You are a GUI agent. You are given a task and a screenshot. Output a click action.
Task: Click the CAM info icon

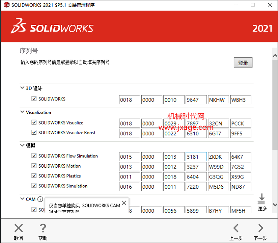(40, 199)
